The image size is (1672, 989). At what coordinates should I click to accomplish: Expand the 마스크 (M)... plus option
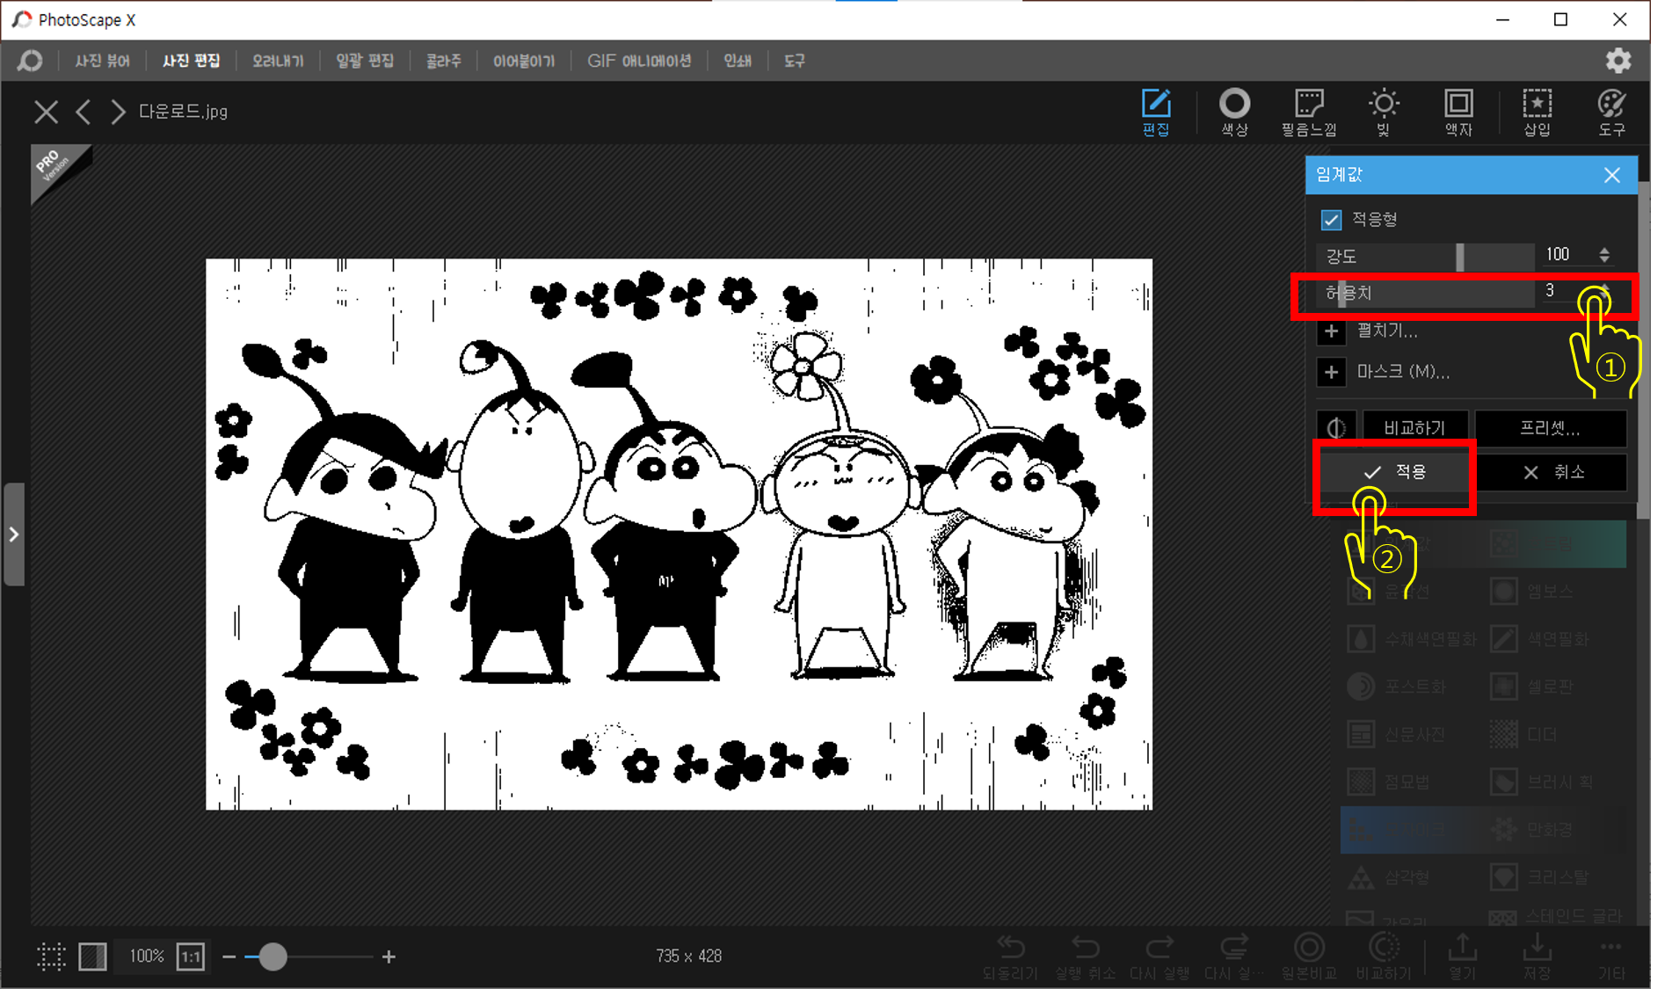coord(1331,372)
